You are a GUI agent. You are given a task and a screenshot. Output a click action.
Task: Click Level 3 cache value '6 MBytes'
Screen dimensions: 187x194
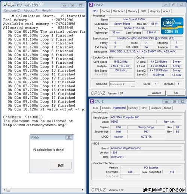[159, 75]
